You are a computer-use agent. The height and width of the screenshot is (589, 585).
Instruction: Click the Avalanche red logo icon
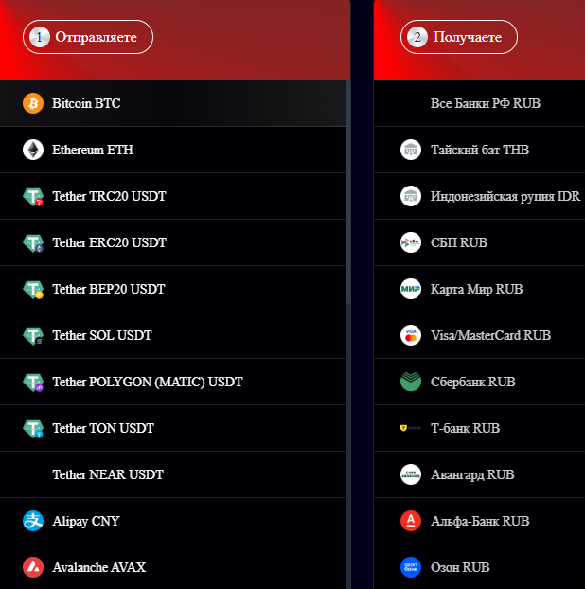tap(33, 567)
